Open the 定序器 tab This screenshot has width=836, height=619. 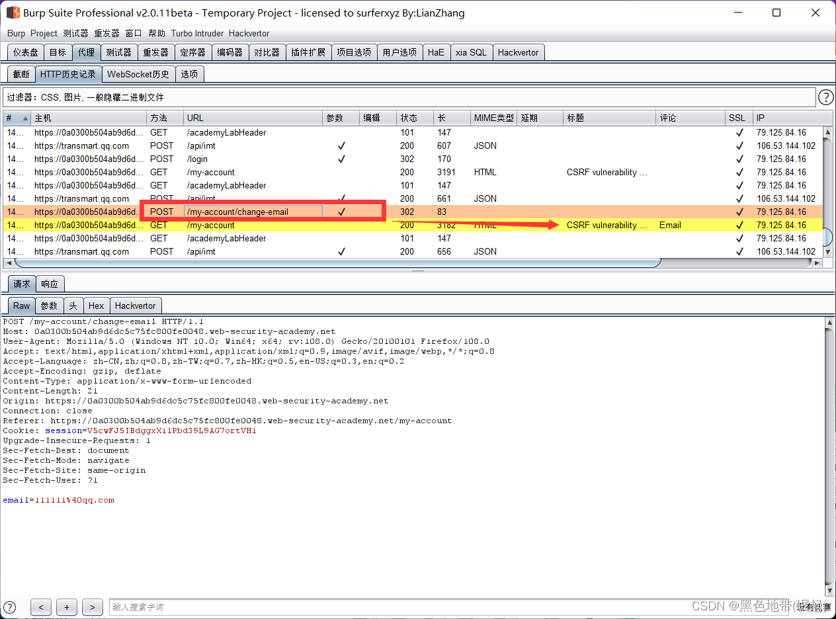coord(193,52)
